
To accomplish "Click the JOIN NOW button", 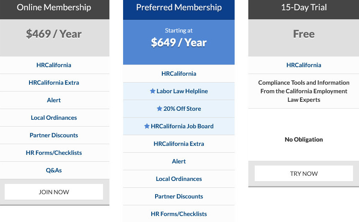I will 54,192.
